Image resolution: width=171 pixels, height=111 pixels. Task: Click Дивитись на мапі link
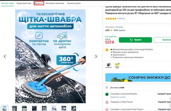coord(118,97)
